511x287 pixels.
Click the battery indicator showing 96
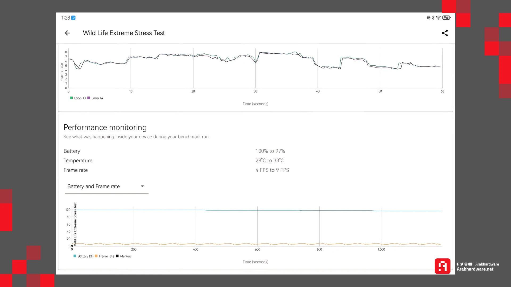[x=446, y=18]
